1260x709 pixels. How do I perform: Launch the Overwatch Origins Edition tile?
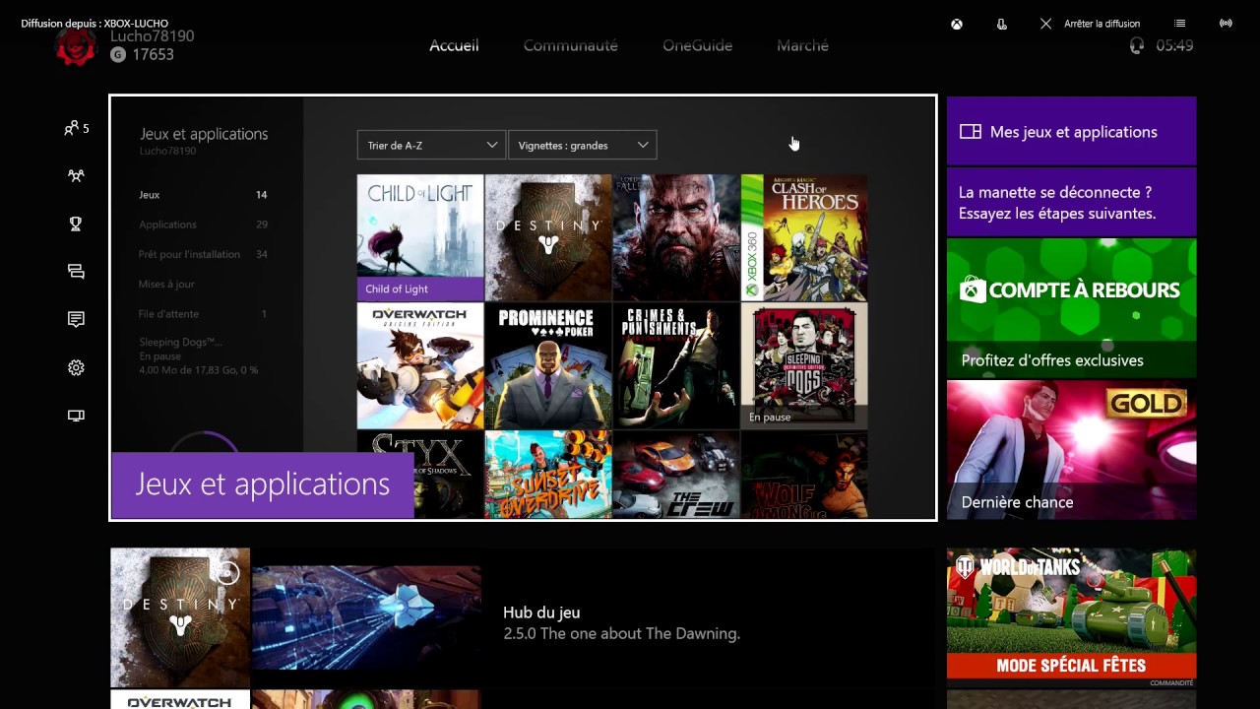click(x=420, y=365)
